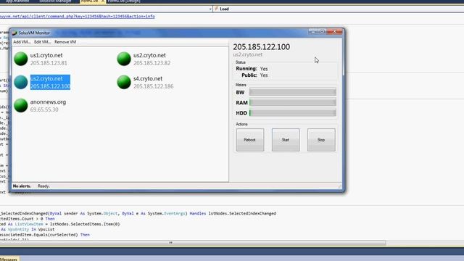This screenshot has width=464, height=261.
Task: Click the Stop action button
Action: [x=321, y=140]
